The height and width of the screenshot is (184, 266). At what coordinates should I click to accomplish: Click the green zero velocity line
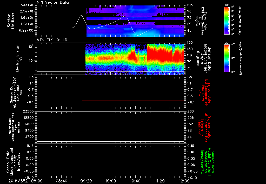coord(110,165)
